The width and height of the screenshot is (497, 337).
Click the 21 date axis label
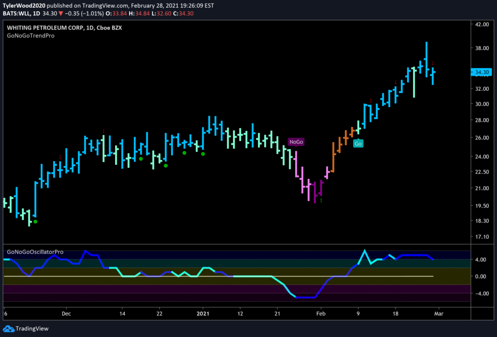277,314
